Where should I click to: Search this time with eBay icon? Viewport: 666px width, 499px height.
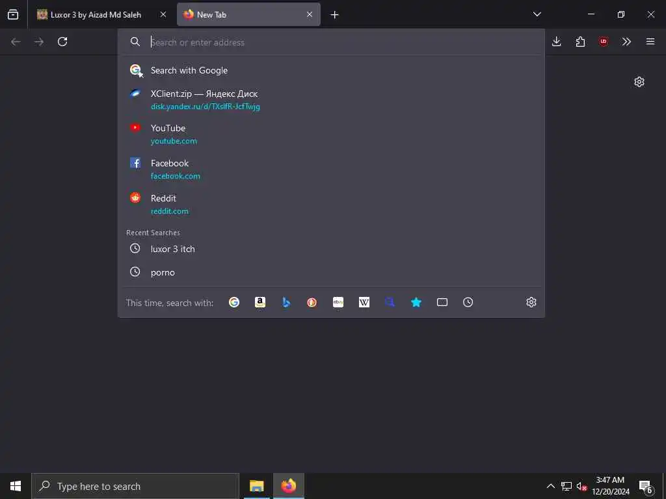tap(338, 302)
